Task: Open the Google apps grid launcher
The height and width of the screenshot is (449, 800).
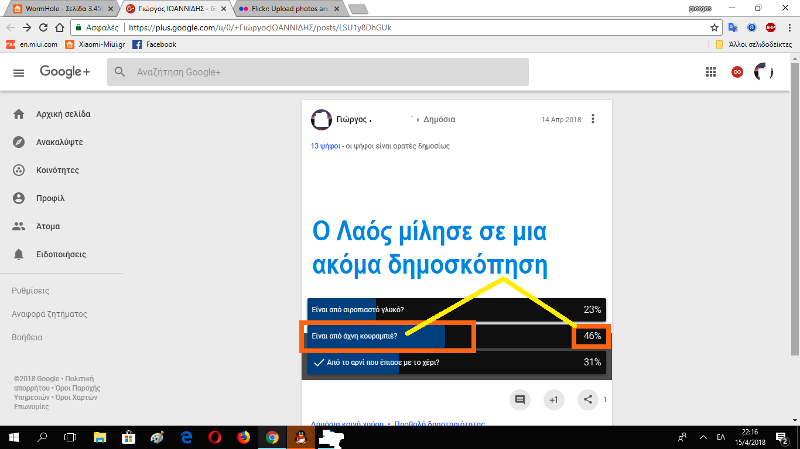Action: coord(711,72)
